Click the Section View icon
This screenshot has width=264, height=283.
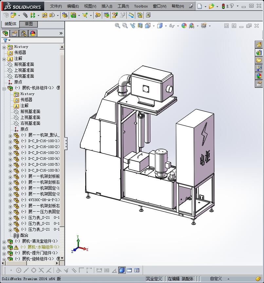coord(140,26)
